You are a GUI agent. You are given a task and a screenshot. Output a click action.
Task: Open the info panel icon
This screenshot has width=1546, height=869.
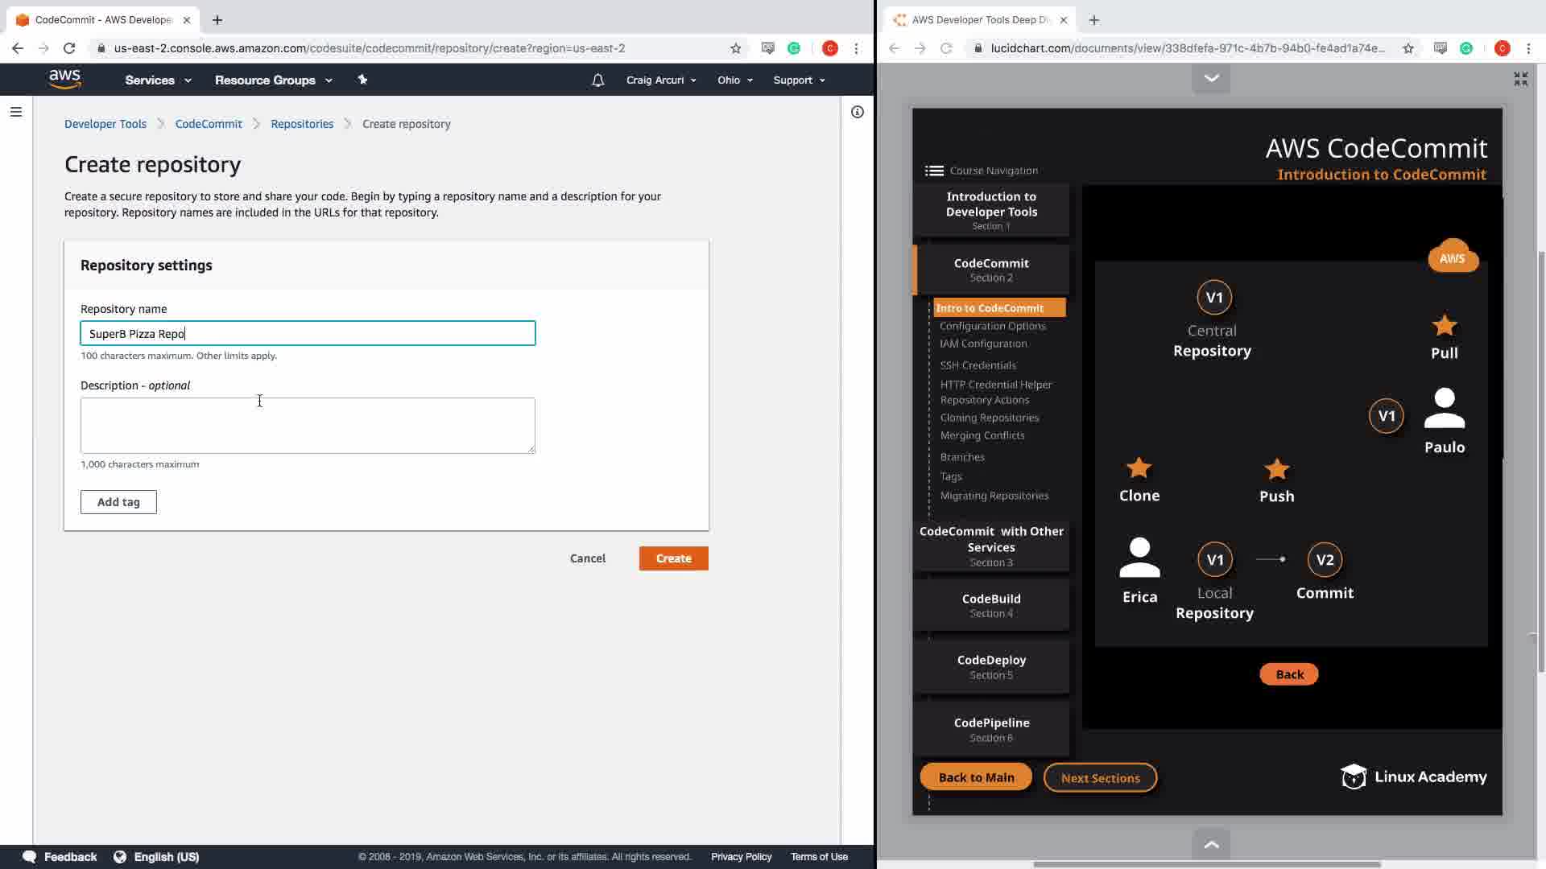click(x=857, y=112)
